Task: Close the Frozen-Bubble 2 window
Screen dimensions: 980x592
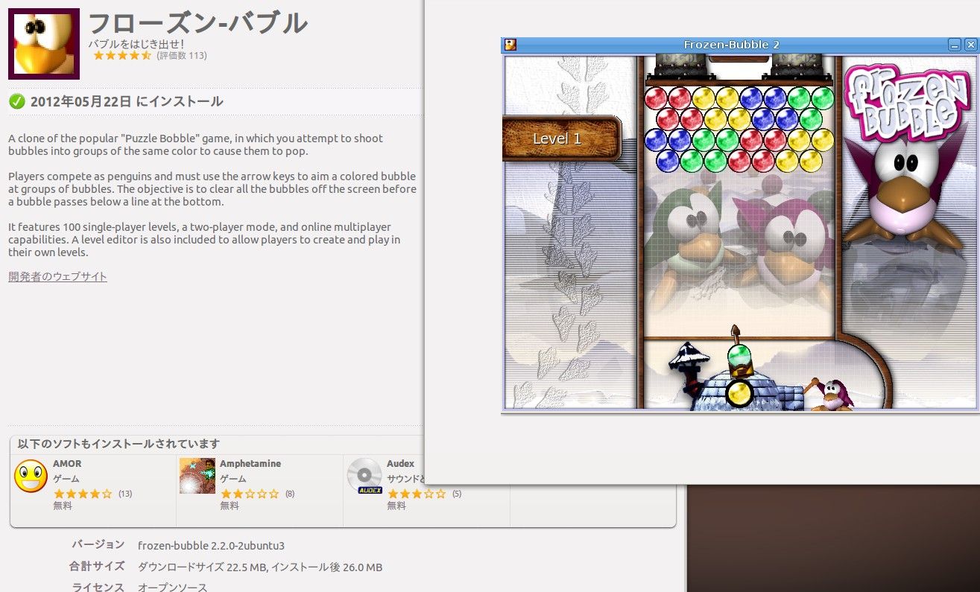Action: (970, 45)
